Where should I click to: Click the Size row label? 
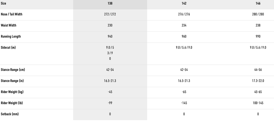pos(4,3)
